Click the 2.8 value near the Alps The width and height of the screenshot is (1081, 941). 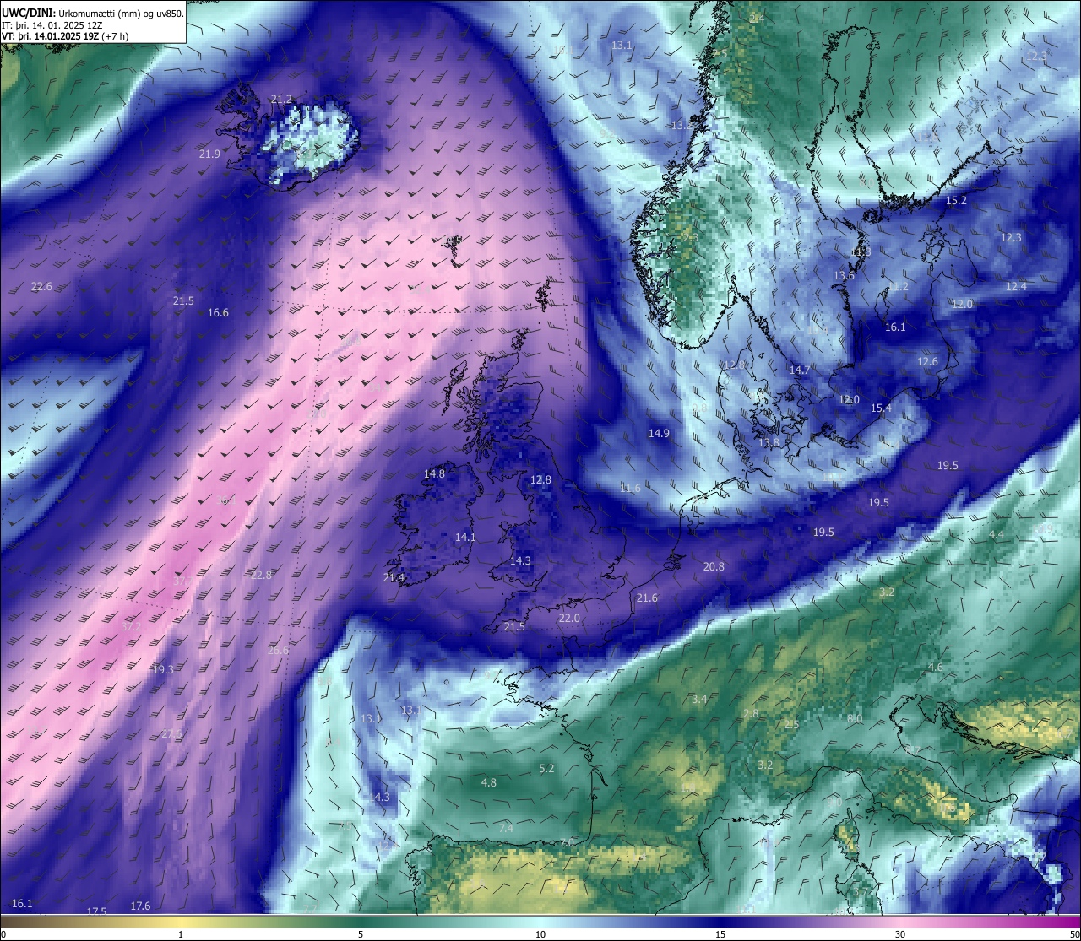click(751, 714)
